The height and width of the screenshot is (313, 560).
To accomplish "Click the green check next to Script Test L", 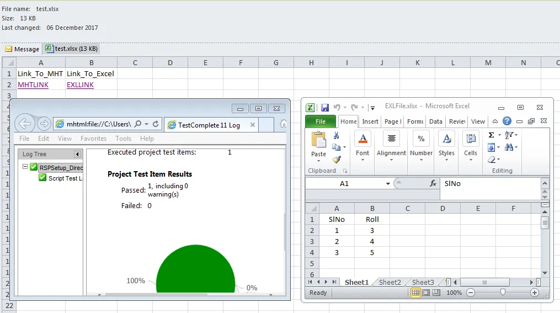I will [42, 178].
